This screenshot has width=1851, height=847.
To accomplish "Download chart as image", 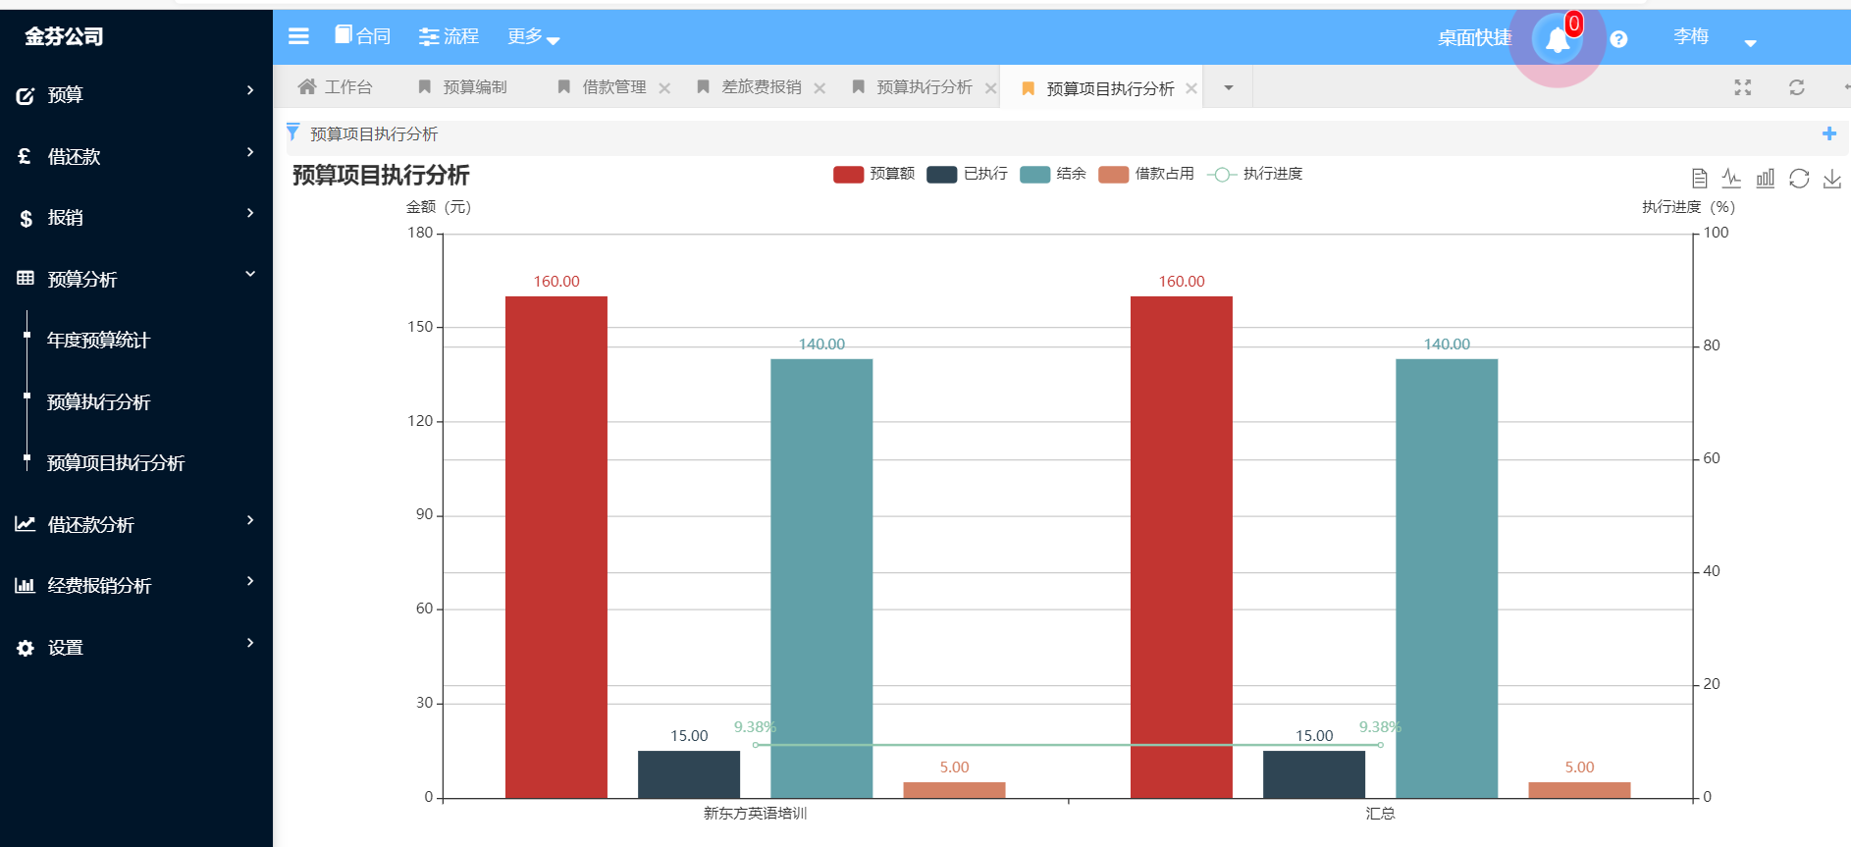I will point(1831,178).
